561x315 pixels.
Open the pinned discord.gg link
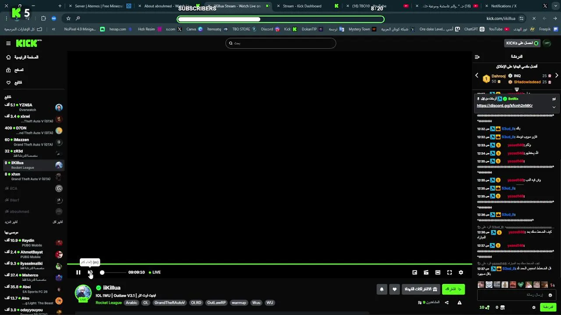[504, 105]
